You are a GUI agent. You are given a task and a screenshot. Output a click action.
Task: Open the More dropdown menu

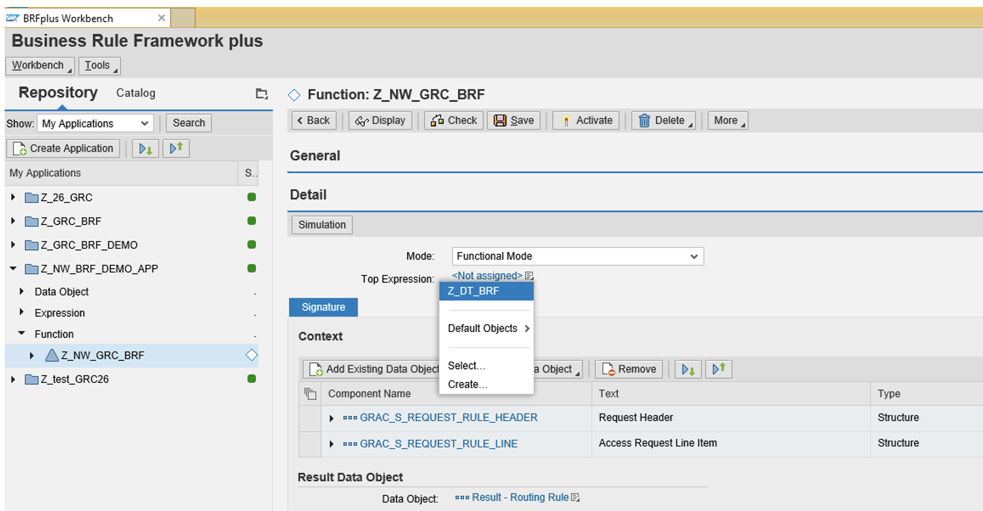tap(728, 121)
